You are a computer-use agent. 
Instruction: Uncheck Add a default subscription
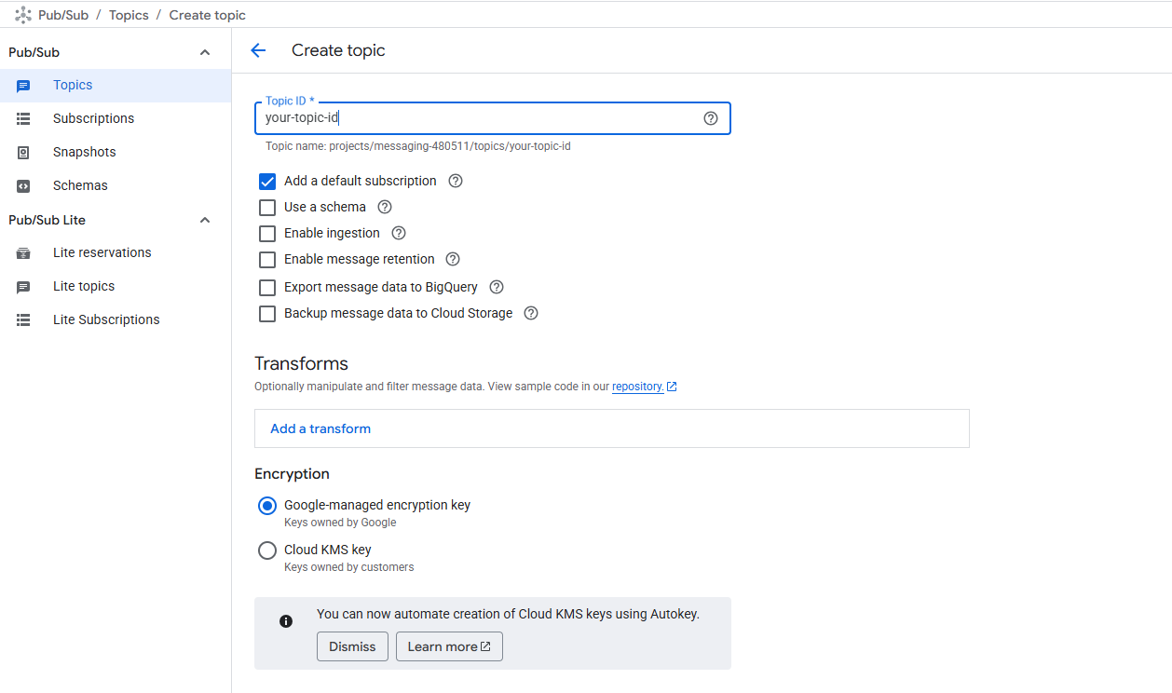[267, 181]
